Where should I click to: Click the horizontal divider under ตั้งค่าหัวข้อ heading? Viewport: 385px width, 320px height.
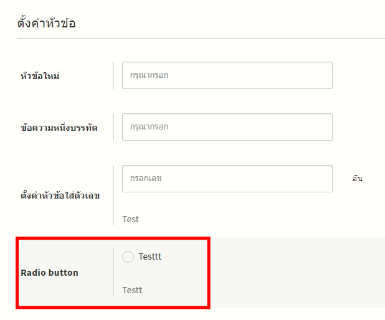201,39
